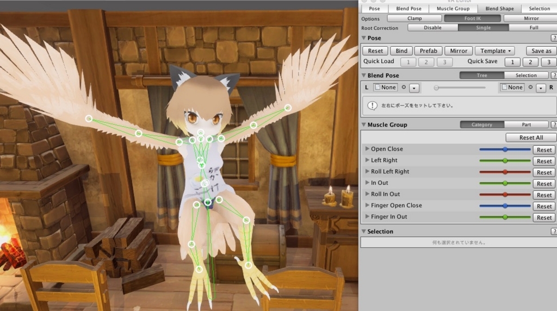Reset the Left Right muscle
Viewport: 557px width, 311px height.
click(x=544, y=161)
